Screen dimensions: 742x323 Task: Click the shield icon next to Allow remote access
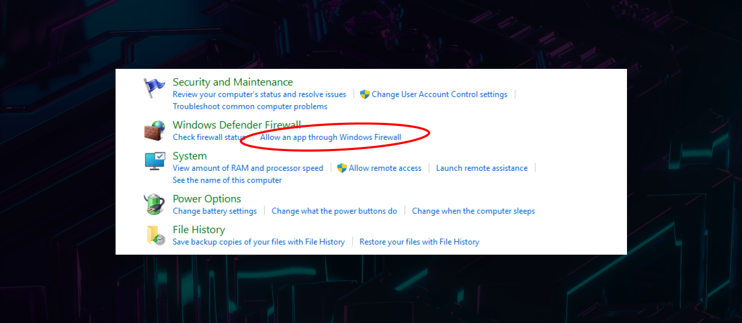(342, 168)
